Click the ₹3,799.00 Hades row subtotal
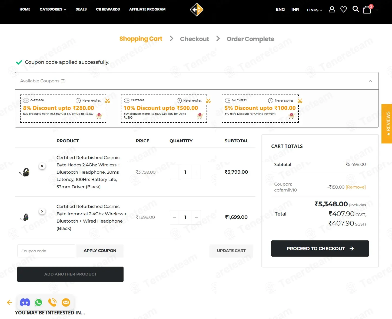Viewport: 392px width, 319px height. pyautogui.click(x=237, y=172)
